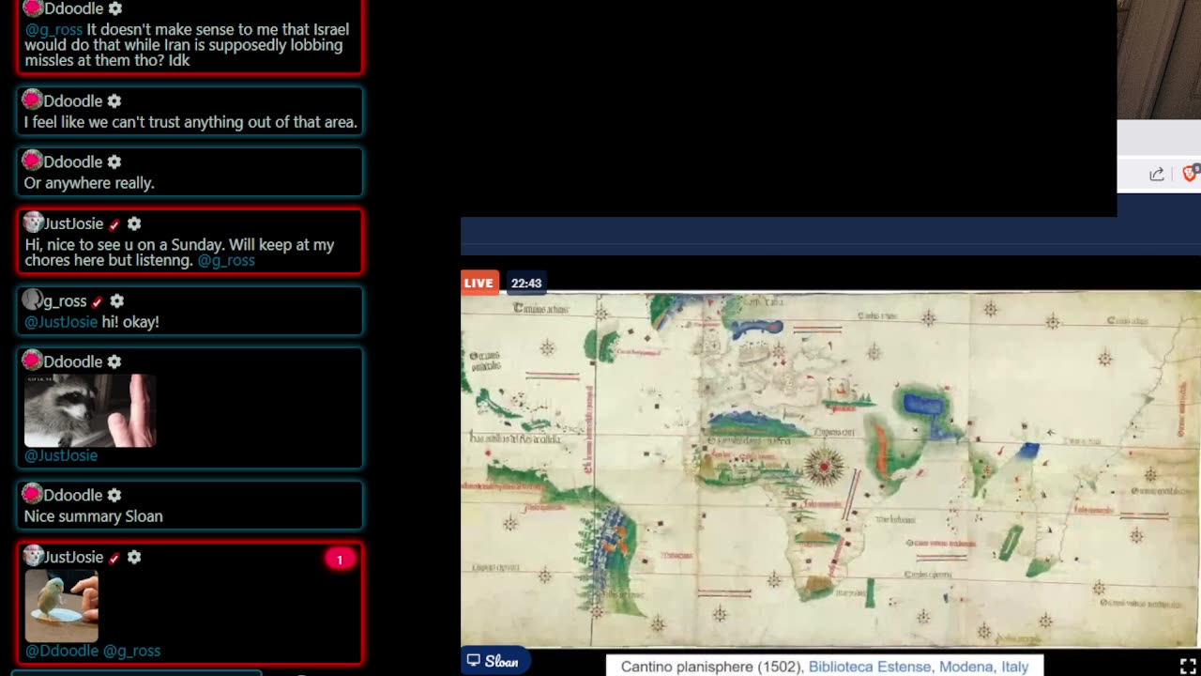Open the bird image thumbnail

[62, 605]
